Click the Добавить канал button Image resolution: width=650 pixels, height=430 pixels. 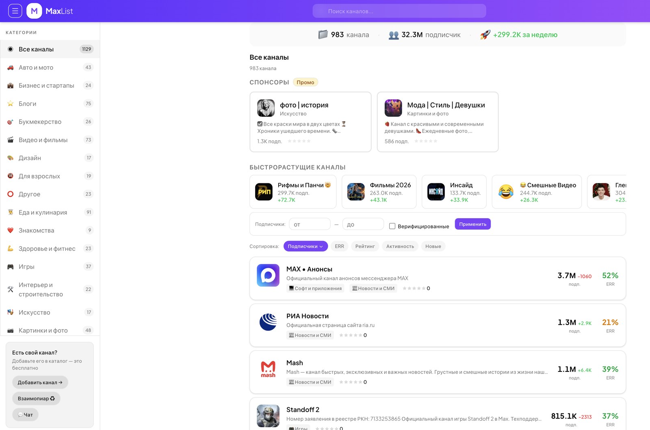[x=40, y=382]
